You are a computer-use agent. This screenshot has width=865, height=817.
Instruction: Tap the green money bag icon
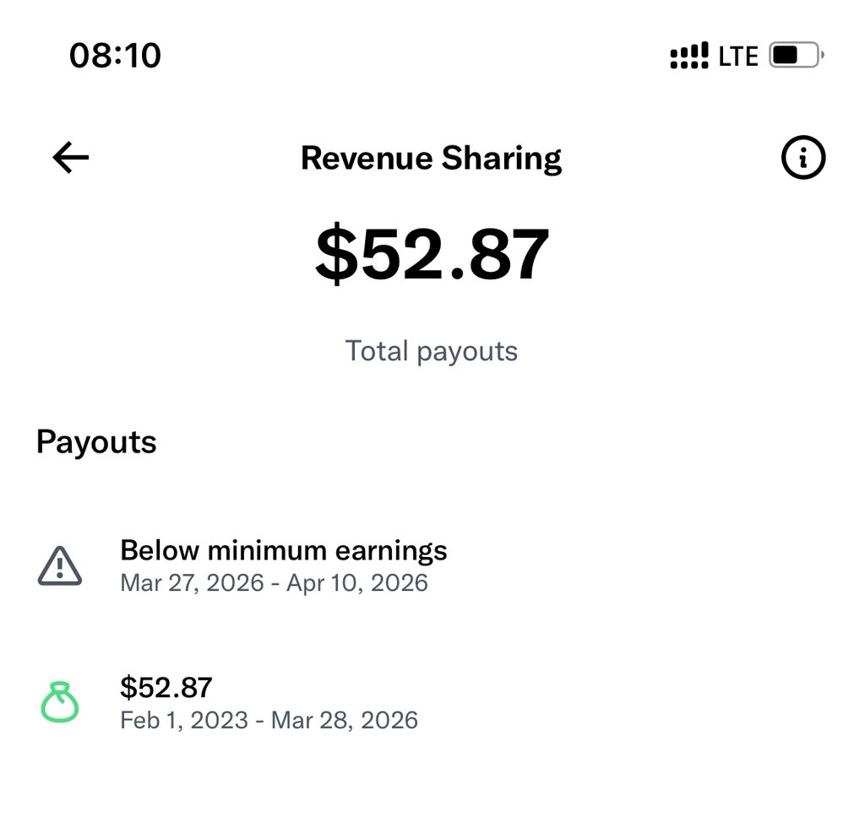tap(60, 702)
